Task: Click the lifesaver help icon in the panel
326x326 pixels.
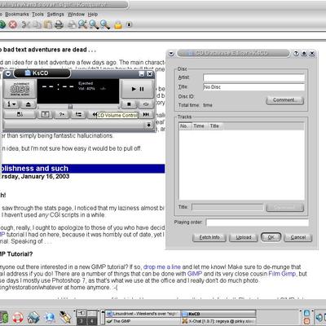Action: pyautogui.click(x=18, y=317)
